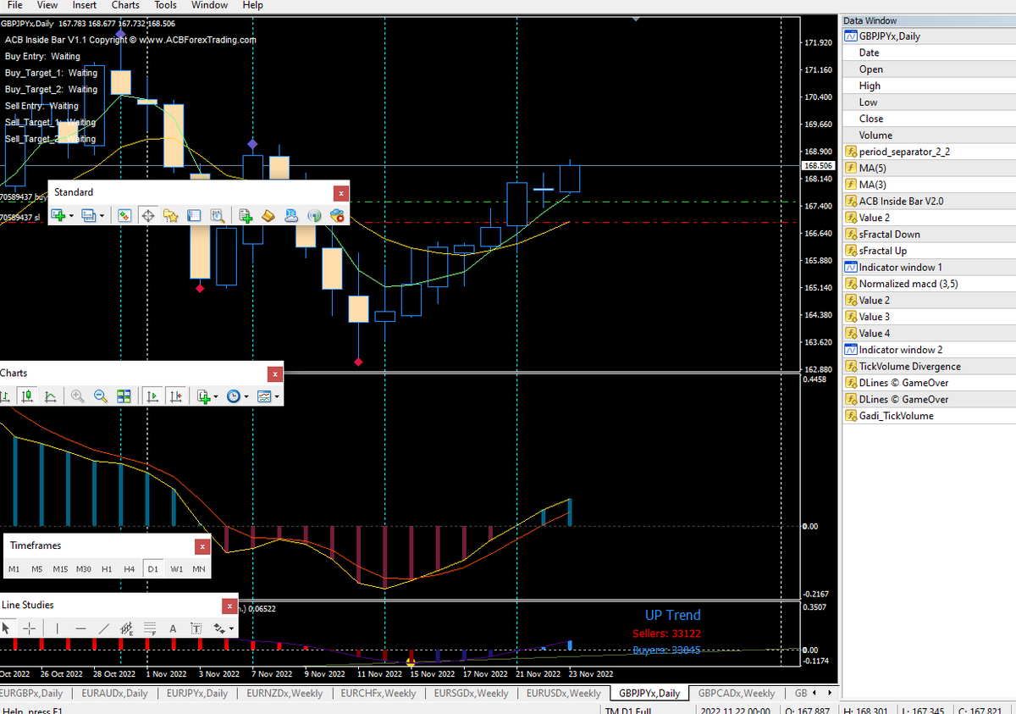Viewport: 1016px width, 714px height.
Task: Zoom out on the chart
Action: (99, 396)
